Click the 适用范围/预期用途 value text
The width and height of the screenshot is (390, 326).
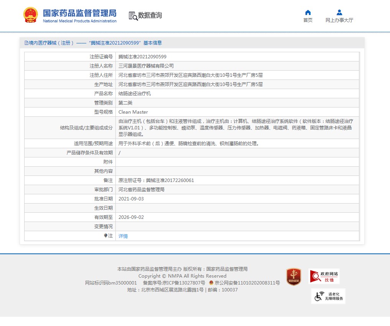click(189, 144)
